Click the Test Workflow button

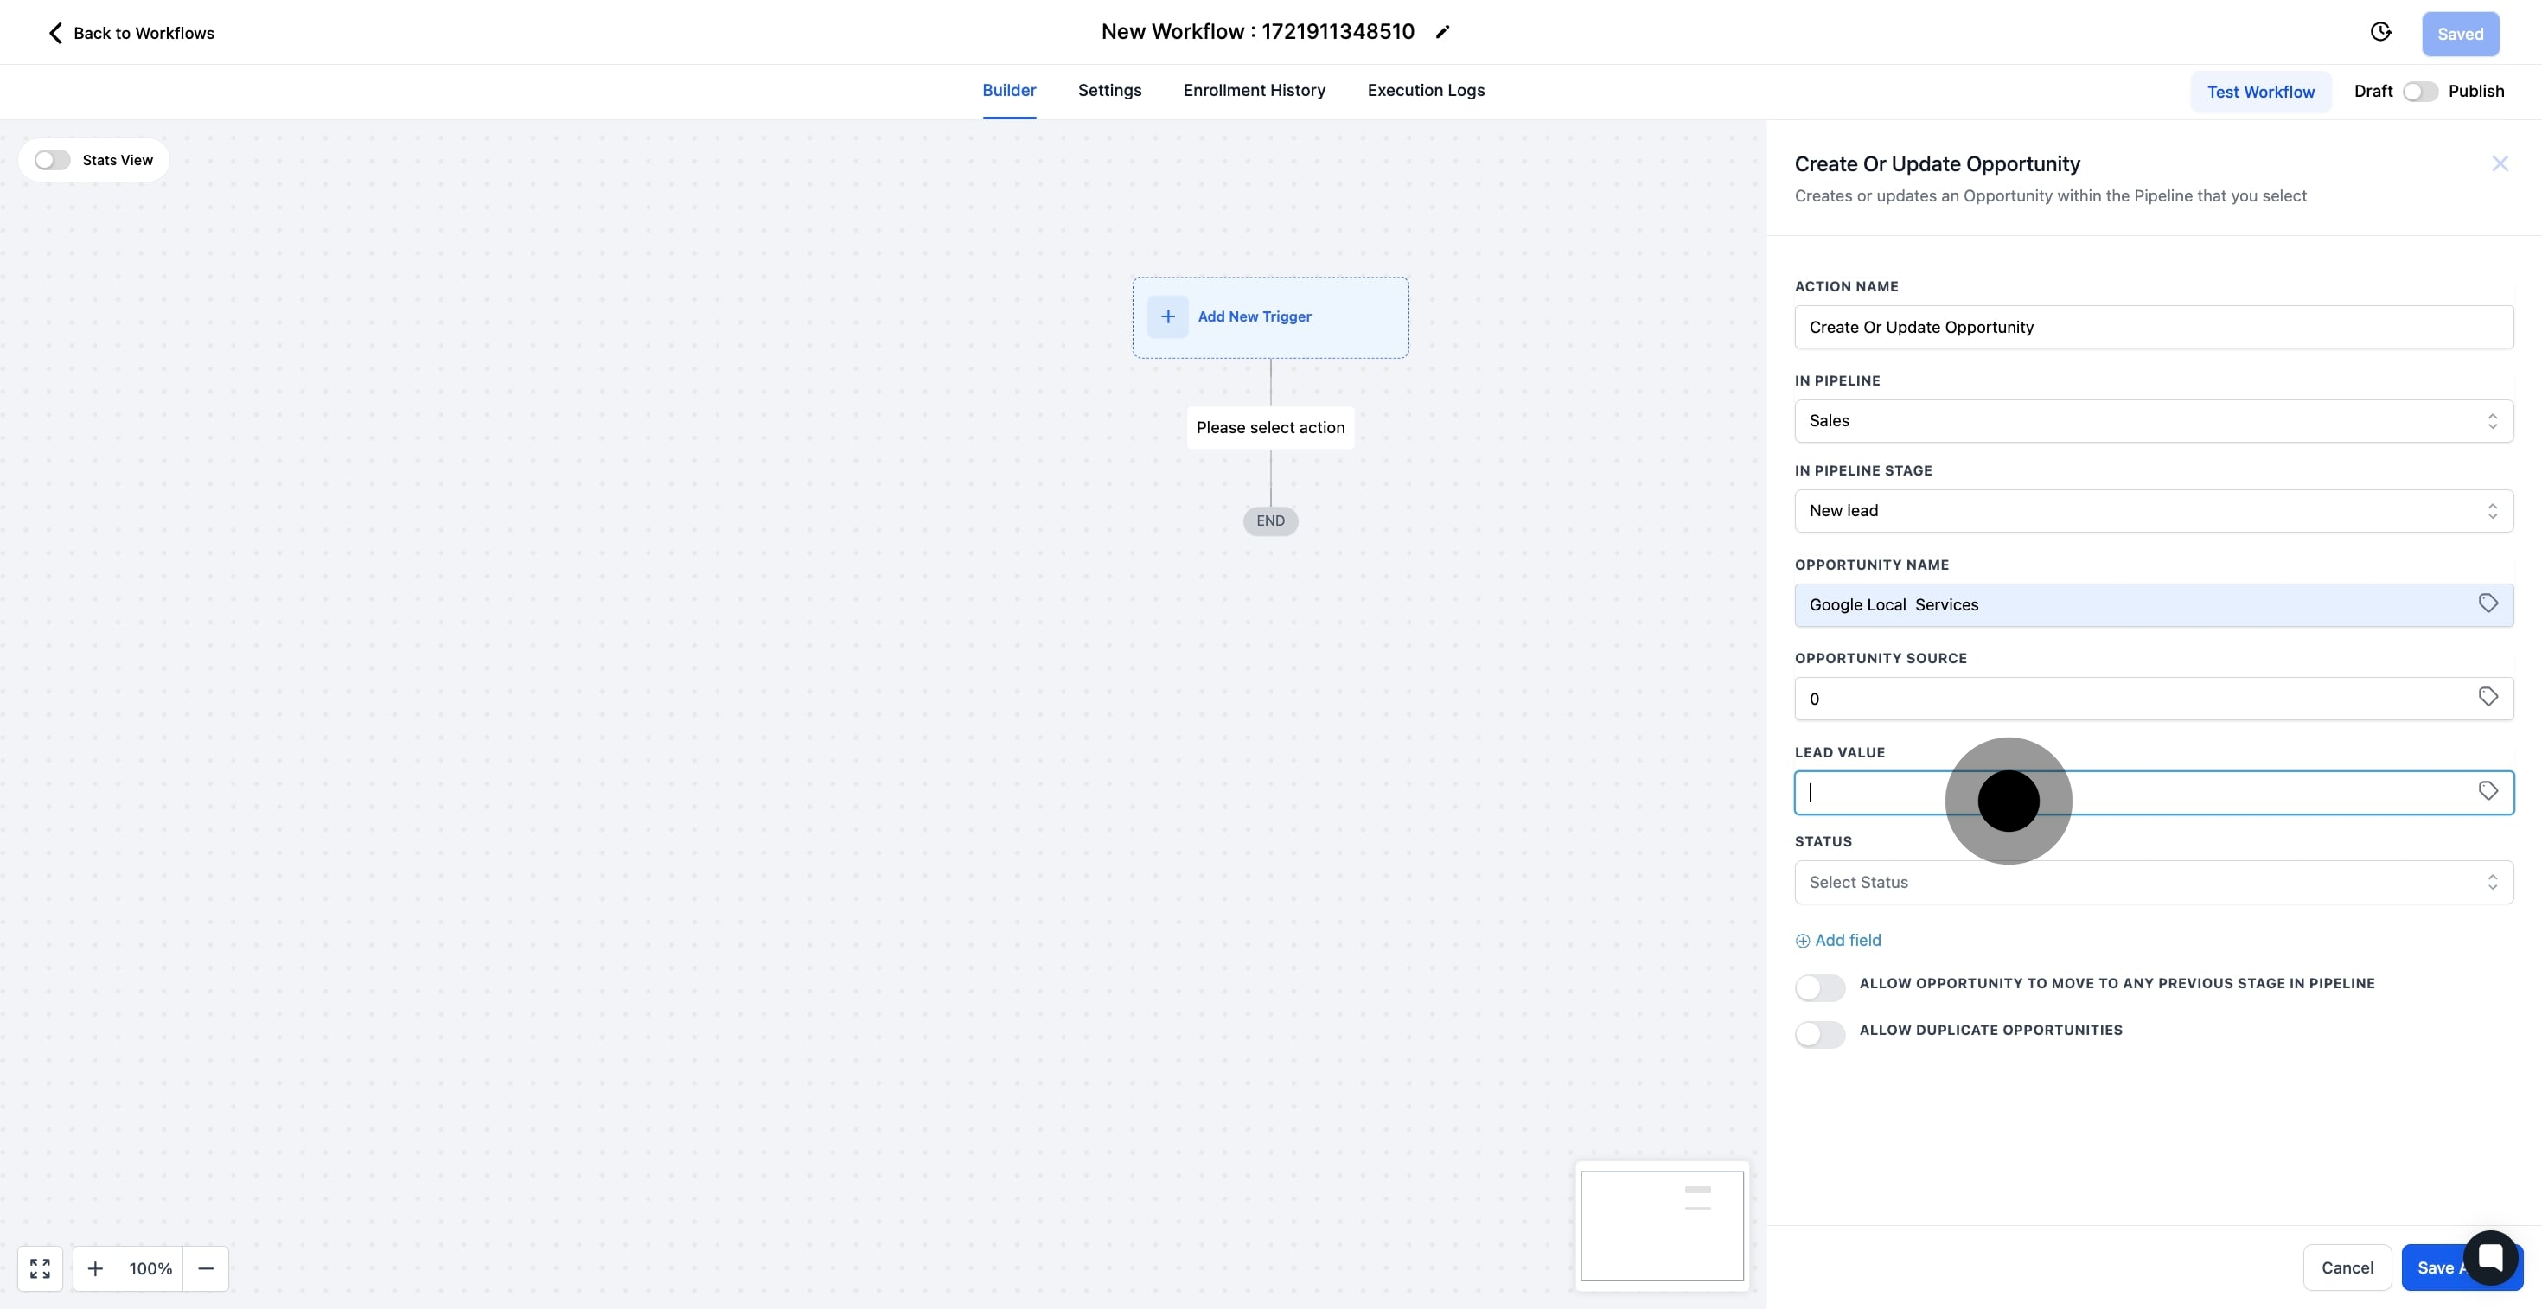[2260, 92]
